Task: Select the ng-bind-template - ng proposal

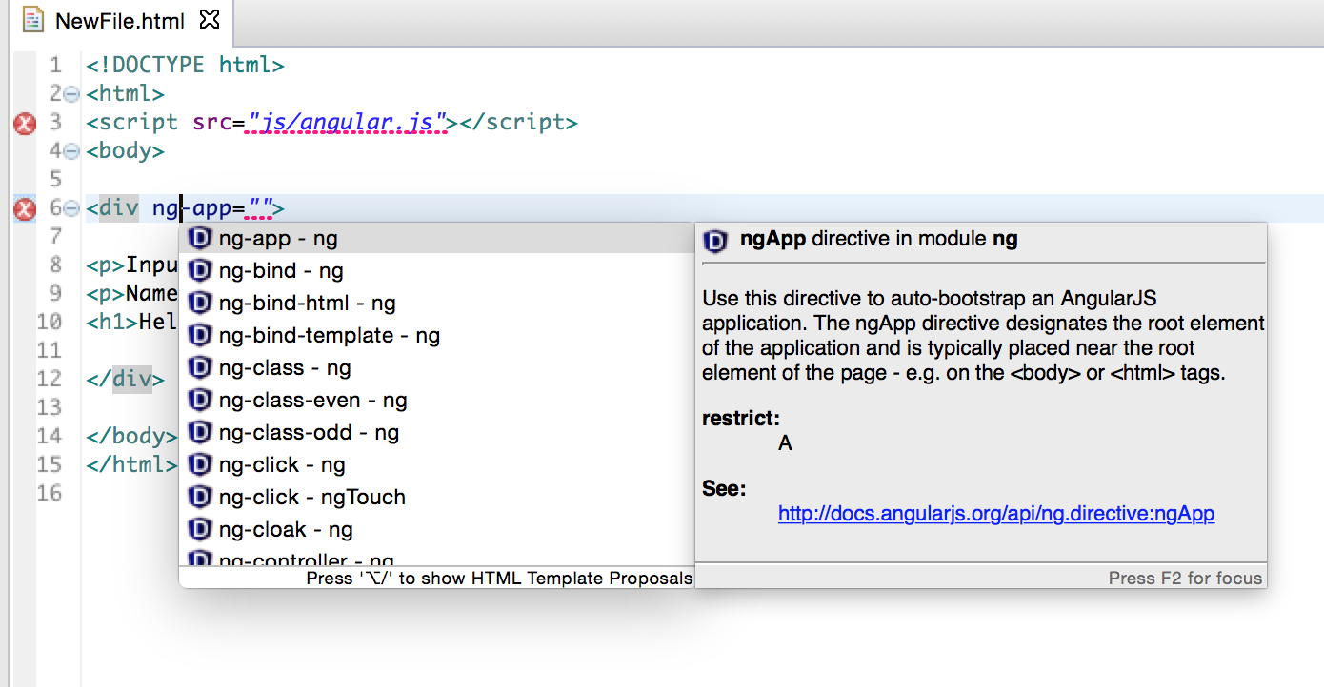Action: tap(329, 336)
